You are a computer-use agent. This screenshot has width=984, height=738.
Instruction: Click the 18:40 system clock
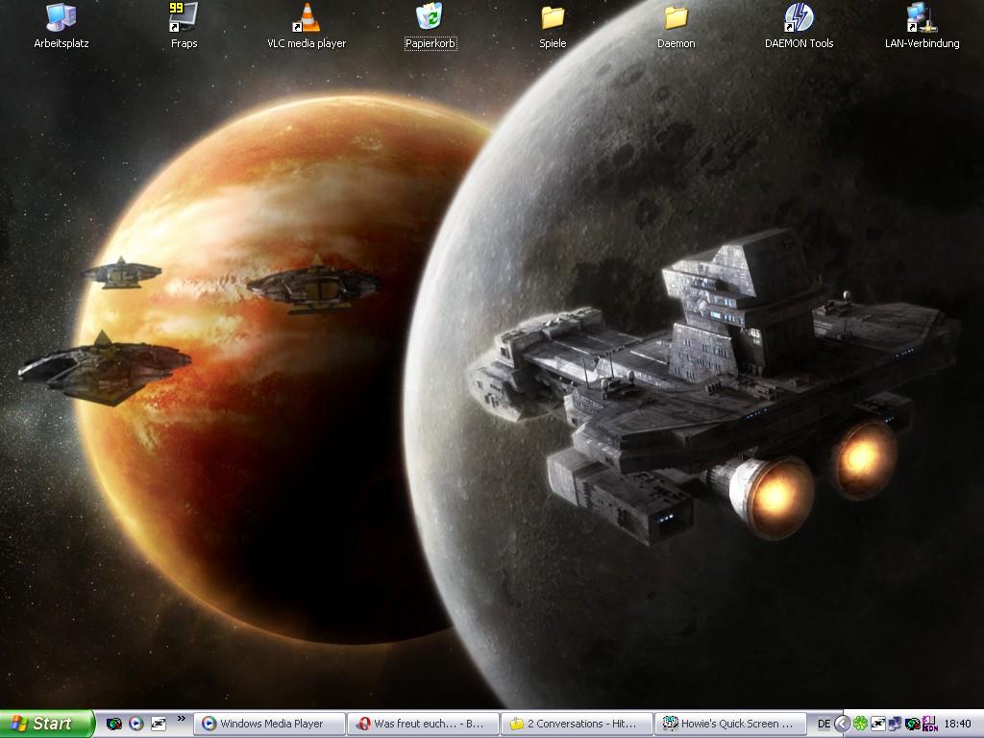(958, 725)
